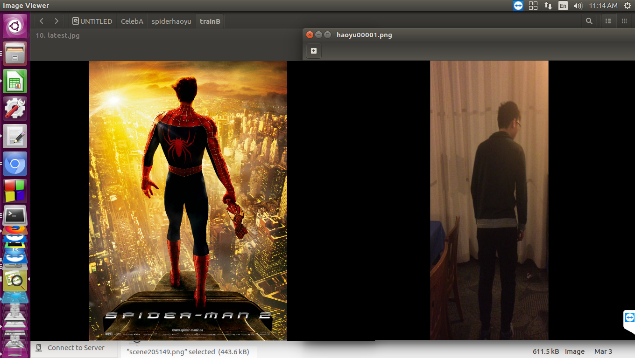Maximize the haoyu00001.png window
Screen dimensions: 635x358
(x=327, y=34)
